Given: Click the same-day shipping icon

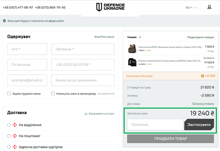Looking at the screenshot, I should [86, 114].
